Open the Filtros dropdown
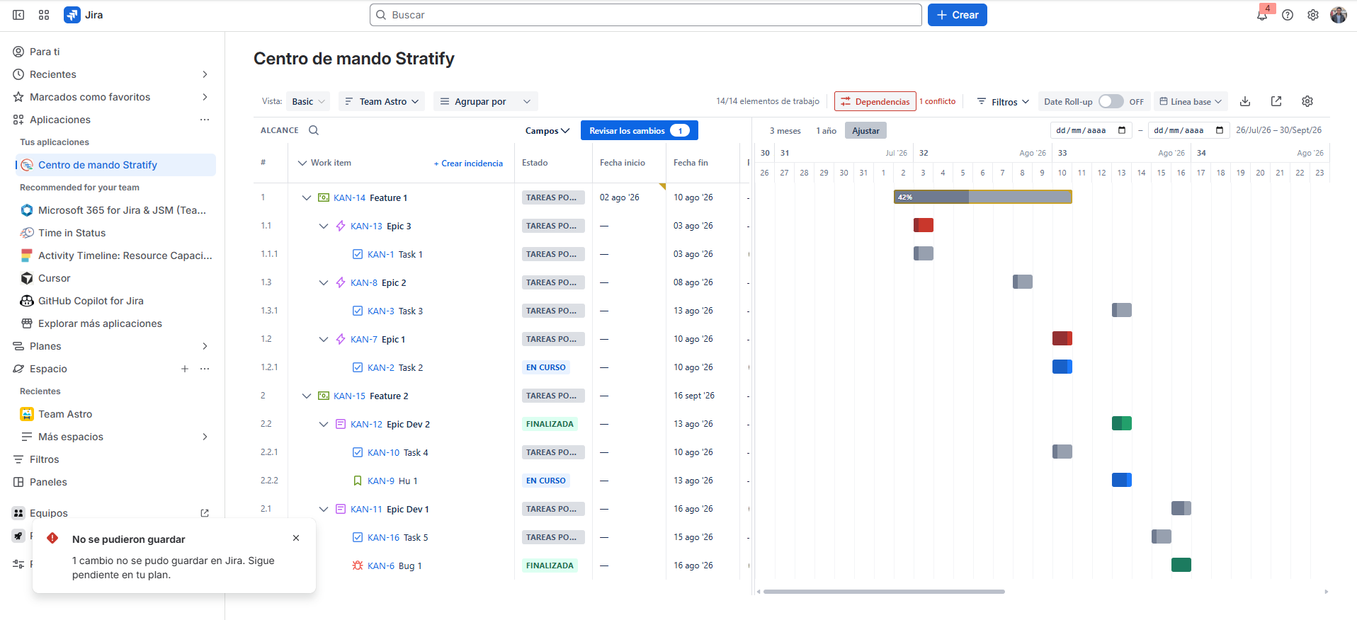1357x620 pixels. click(x=1003, y=101)
